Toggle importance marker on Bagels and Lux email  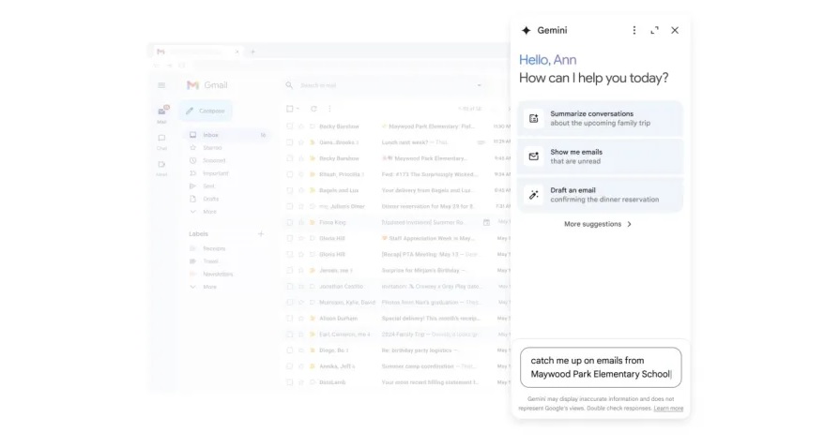pyautogui.click(x=313, y=190)
